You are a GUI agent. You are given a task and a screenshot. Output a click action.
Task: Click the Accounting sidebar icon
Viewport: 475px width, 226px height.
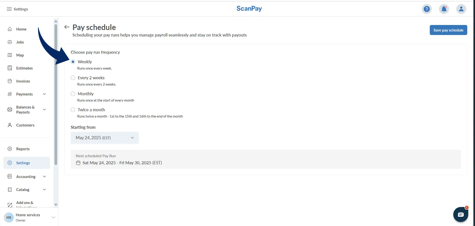pyautogui.click(x=10, y=176)
